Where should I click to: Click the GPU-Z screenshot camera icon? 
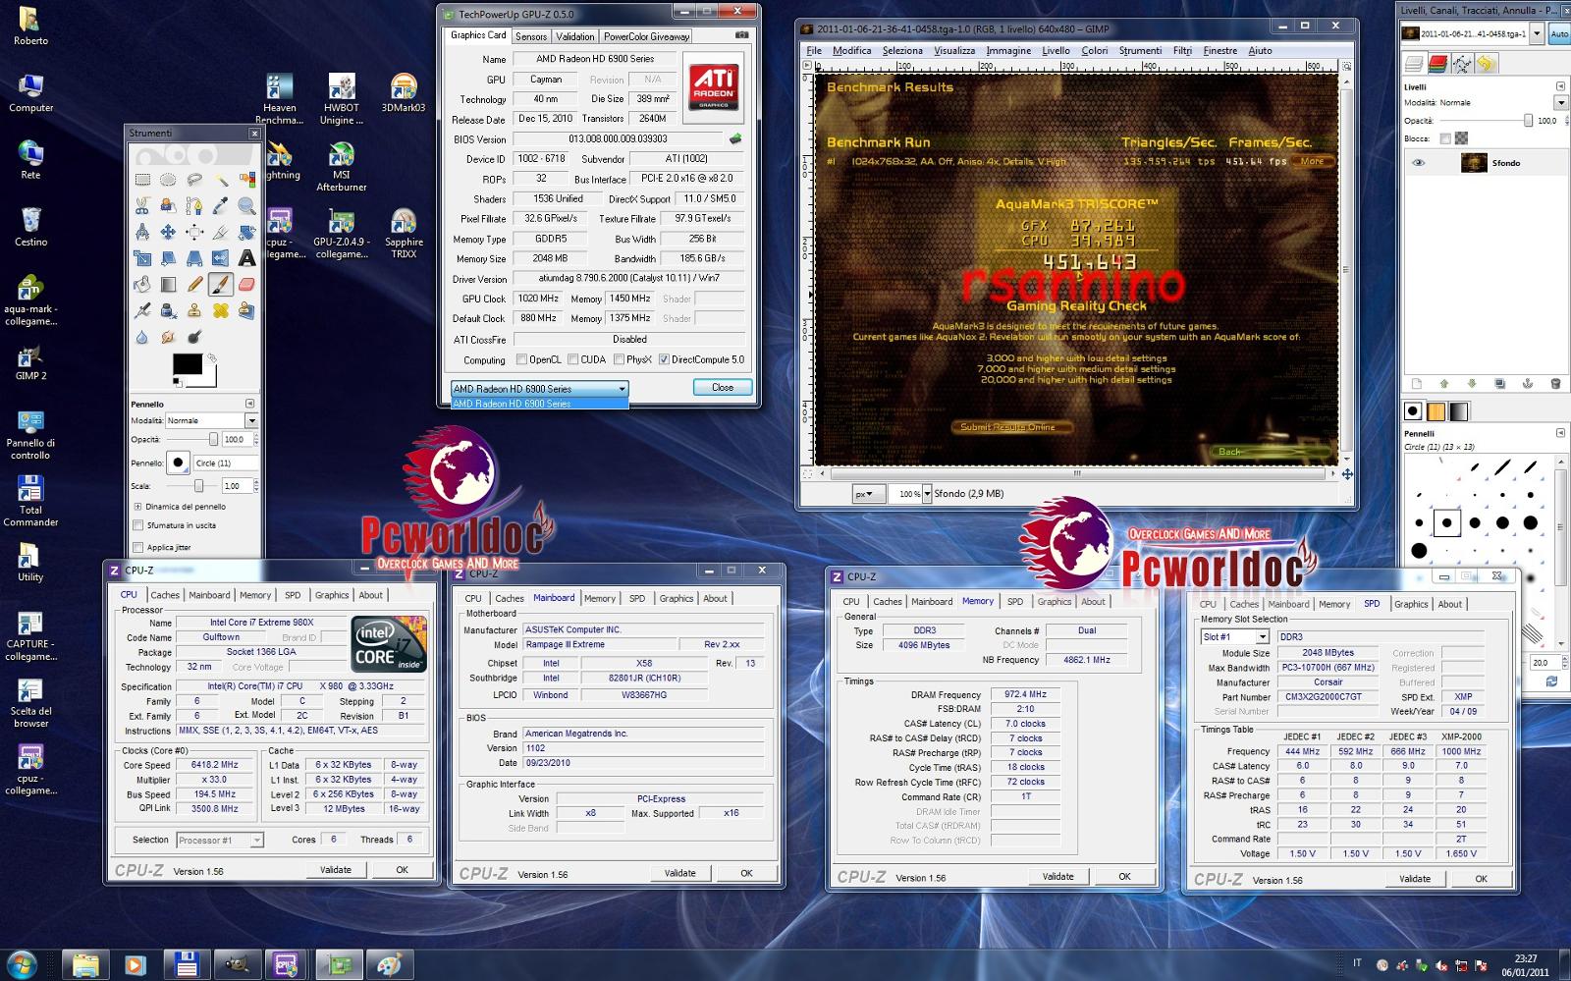[x=741, y=35]
